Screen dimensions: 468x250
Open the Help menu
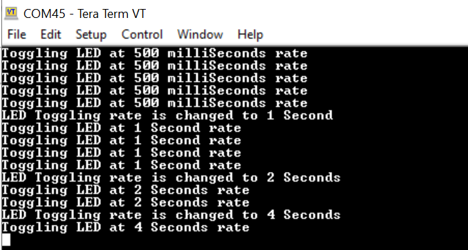pos(250,35)
